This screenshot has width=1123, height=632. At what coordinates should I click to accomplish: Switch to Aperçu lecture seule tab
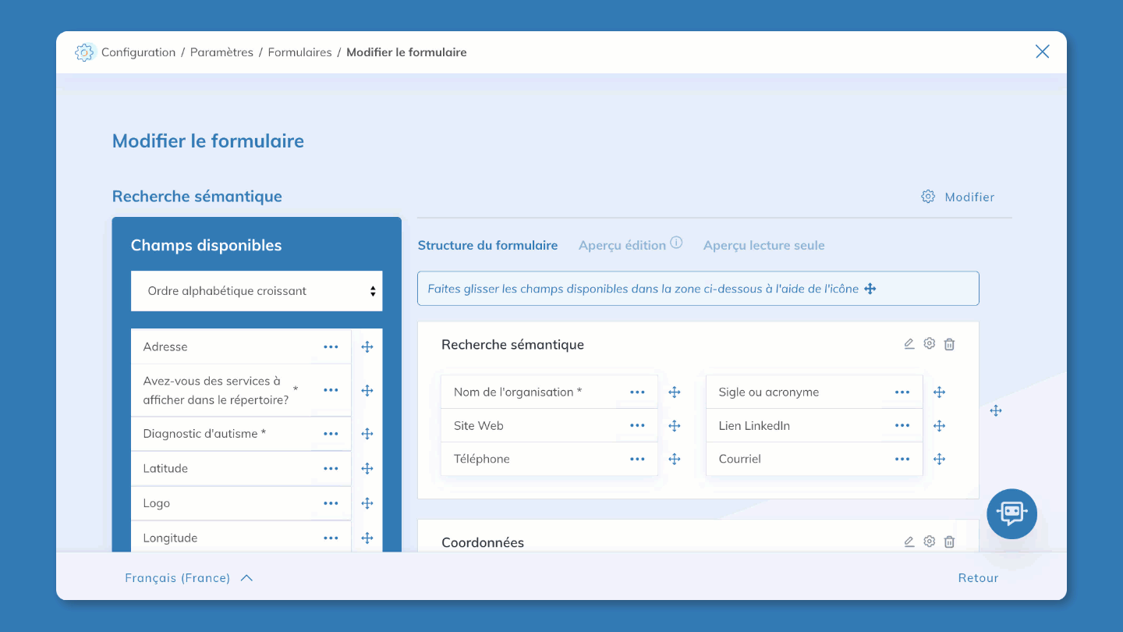pos(763,246)
